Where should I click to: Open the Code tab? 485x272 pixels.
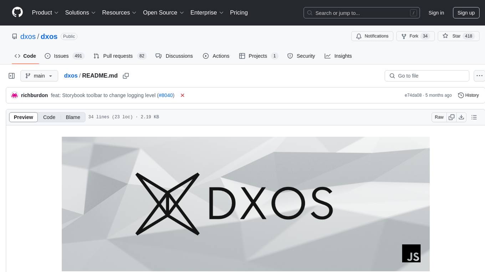pos(25,56)
